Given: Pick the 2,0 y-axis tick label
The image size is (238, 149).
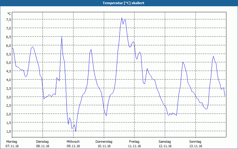Looking at the screenshot, I should [9, 114].
